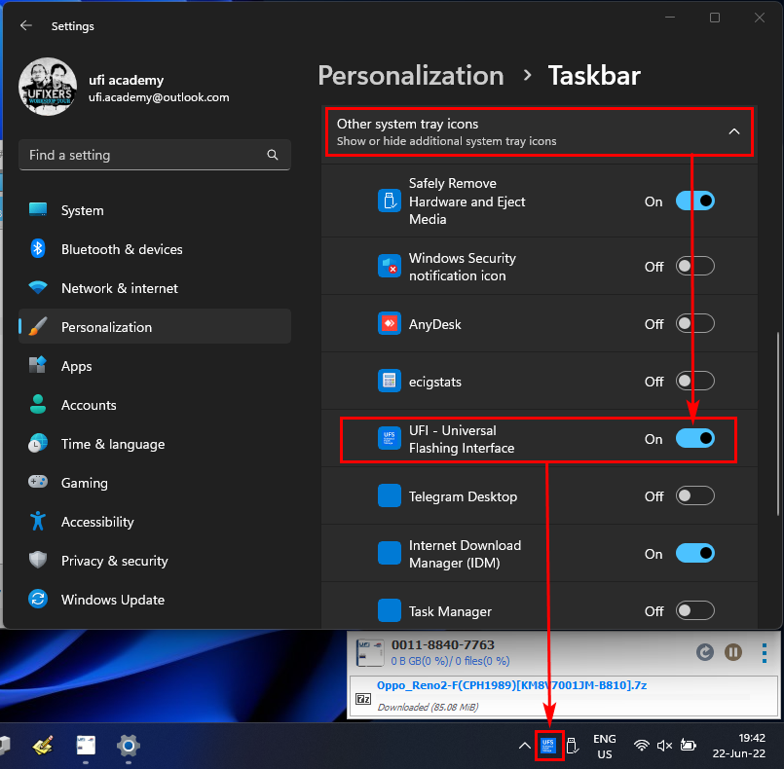Screen dimensions: 784x769
Task: Enable the ecigstats tray icon toggle
Action: click(x=695, y=382)
